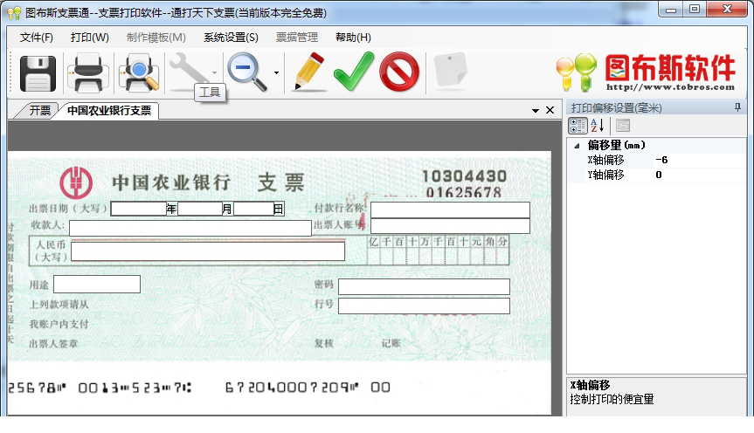This screenshot has width=754, height=433.
Task: Click the month field of 出票日期
Action: (199, 209)
